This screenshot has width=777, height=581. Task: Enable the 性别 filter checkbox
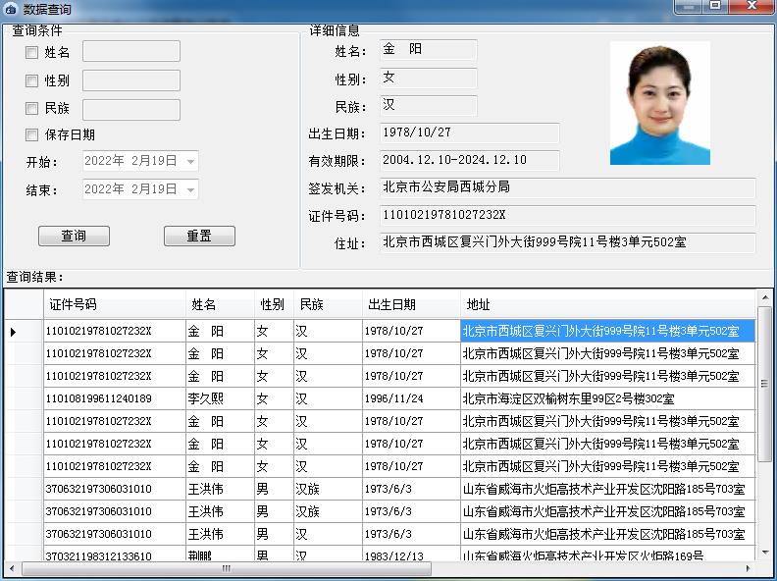click(32, 81)
